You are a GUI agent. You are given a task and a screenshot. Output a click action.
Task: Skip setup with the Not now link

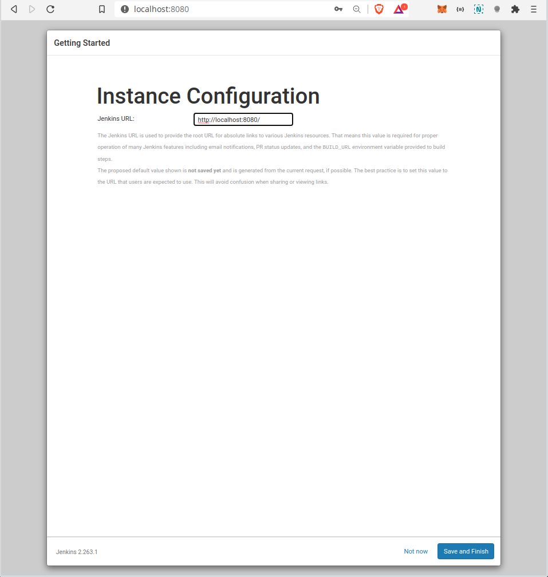[x=416, y=551]
